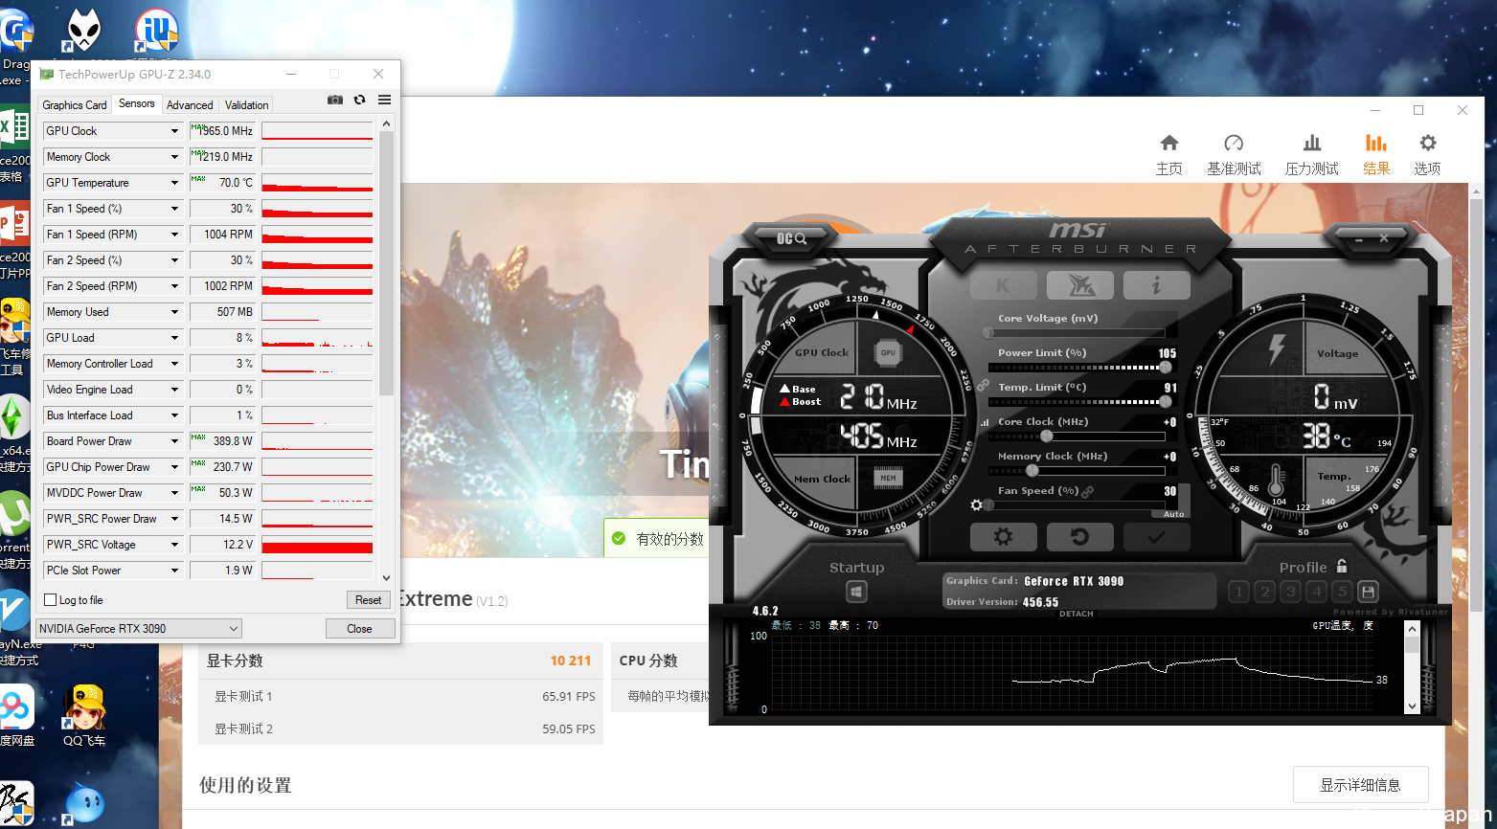Toggle the power and temp limit link icon
Viewport: 1497px width, 829px height.
click(x=983, y=384)
